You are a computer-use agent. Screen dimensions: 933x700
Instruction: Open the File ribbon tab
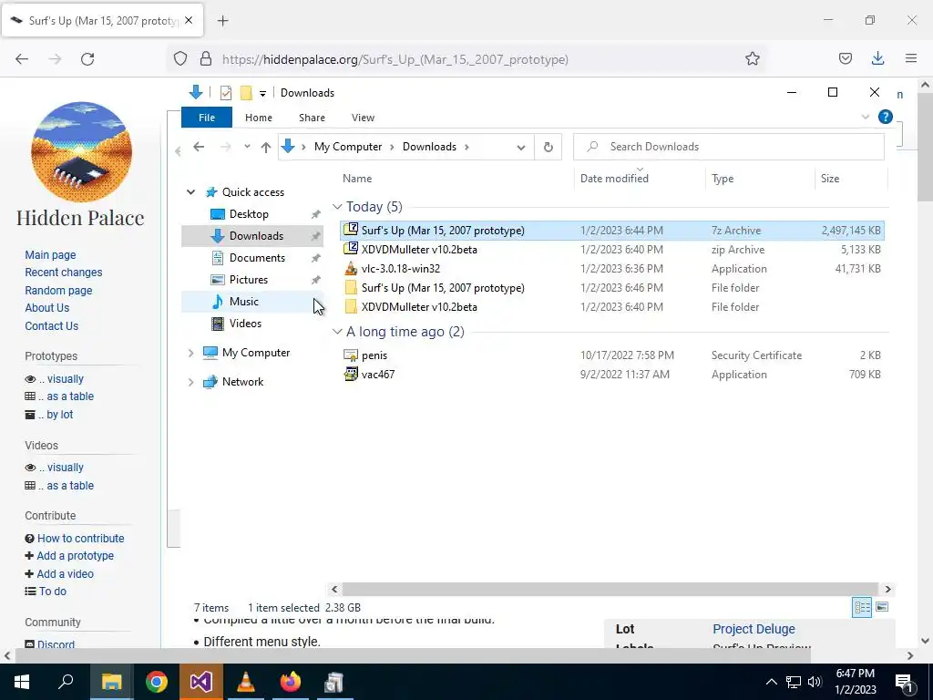coord(207,118)
